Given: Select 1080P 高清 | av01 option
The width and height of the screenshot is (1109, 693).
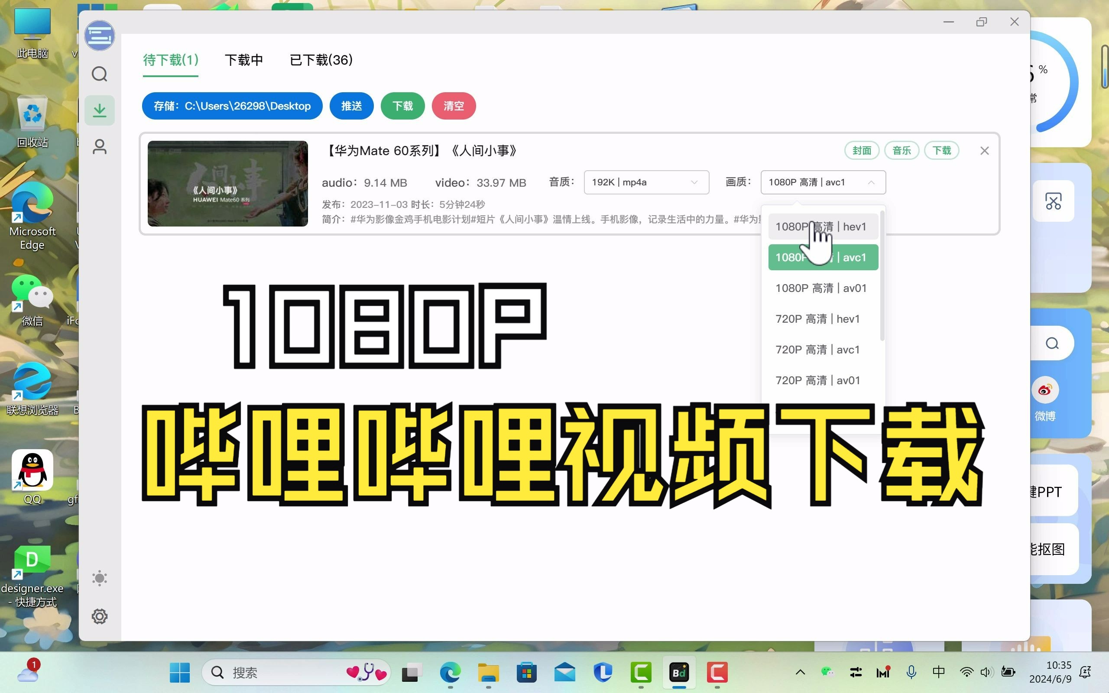Looking at the screenshot, I should 823,288.
